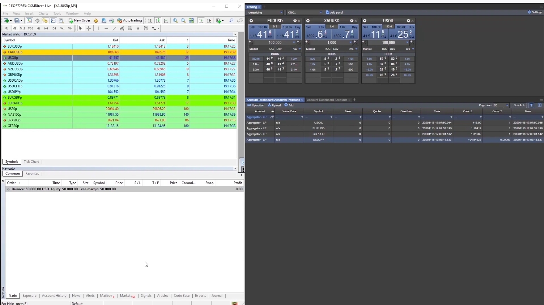Switch chart timeframe to H1

pyautogui.click(x=38, y=28)
